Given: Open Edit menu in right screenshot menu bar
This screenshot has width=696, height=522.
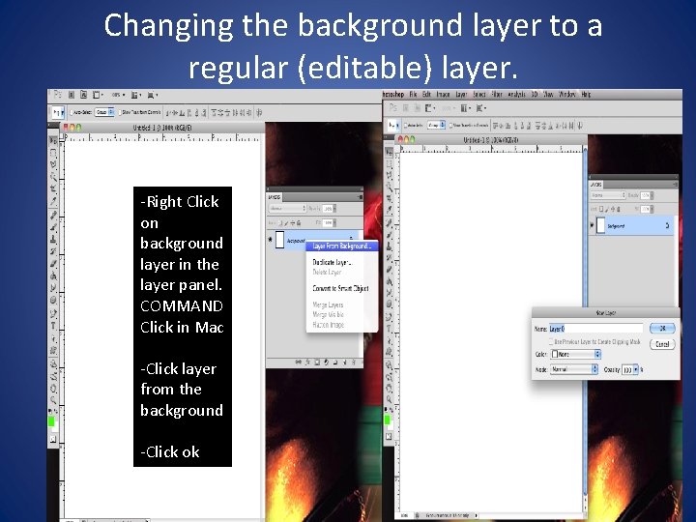Looking at the screenshot, I should point(426,95).
